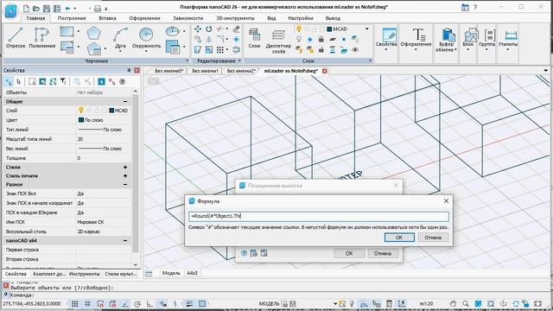Viewport: 553px width, 311px height.
Task: Expand the Слои panel dropdown arrow
Action: pos(370,61)
